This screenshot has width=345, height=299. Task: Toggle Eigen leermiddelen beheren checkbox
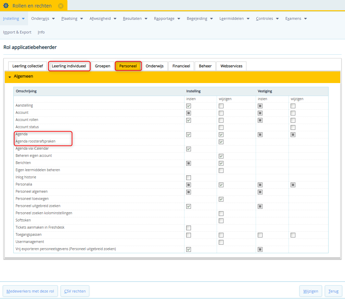pos(221,171)
